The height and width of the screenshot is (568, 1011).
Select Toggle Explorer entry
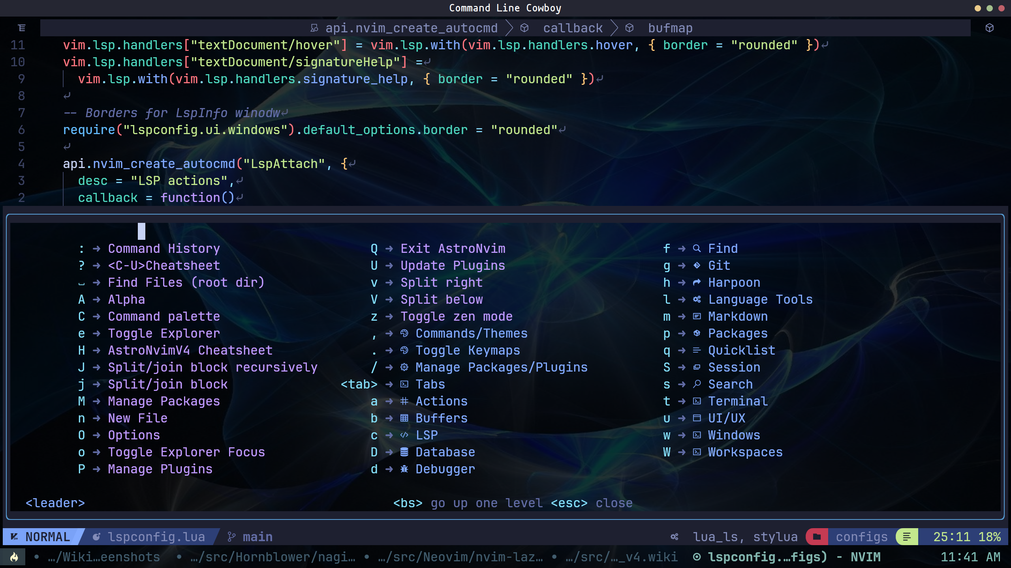point(163,333)
